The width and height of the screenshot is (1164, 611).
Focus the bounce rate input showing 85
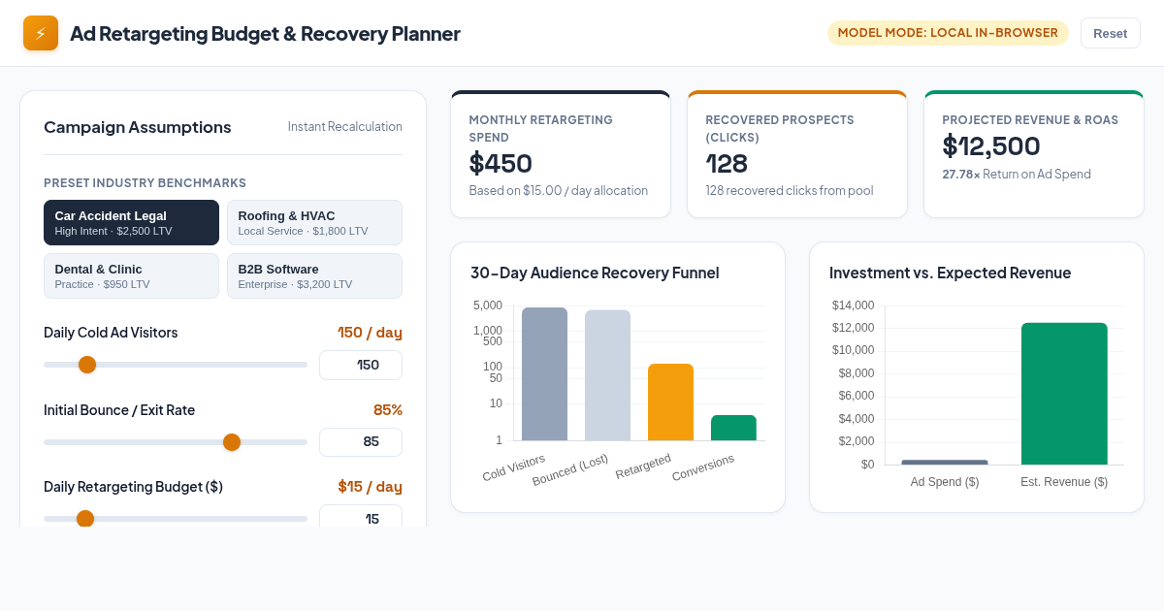click(x=361, y=441)
